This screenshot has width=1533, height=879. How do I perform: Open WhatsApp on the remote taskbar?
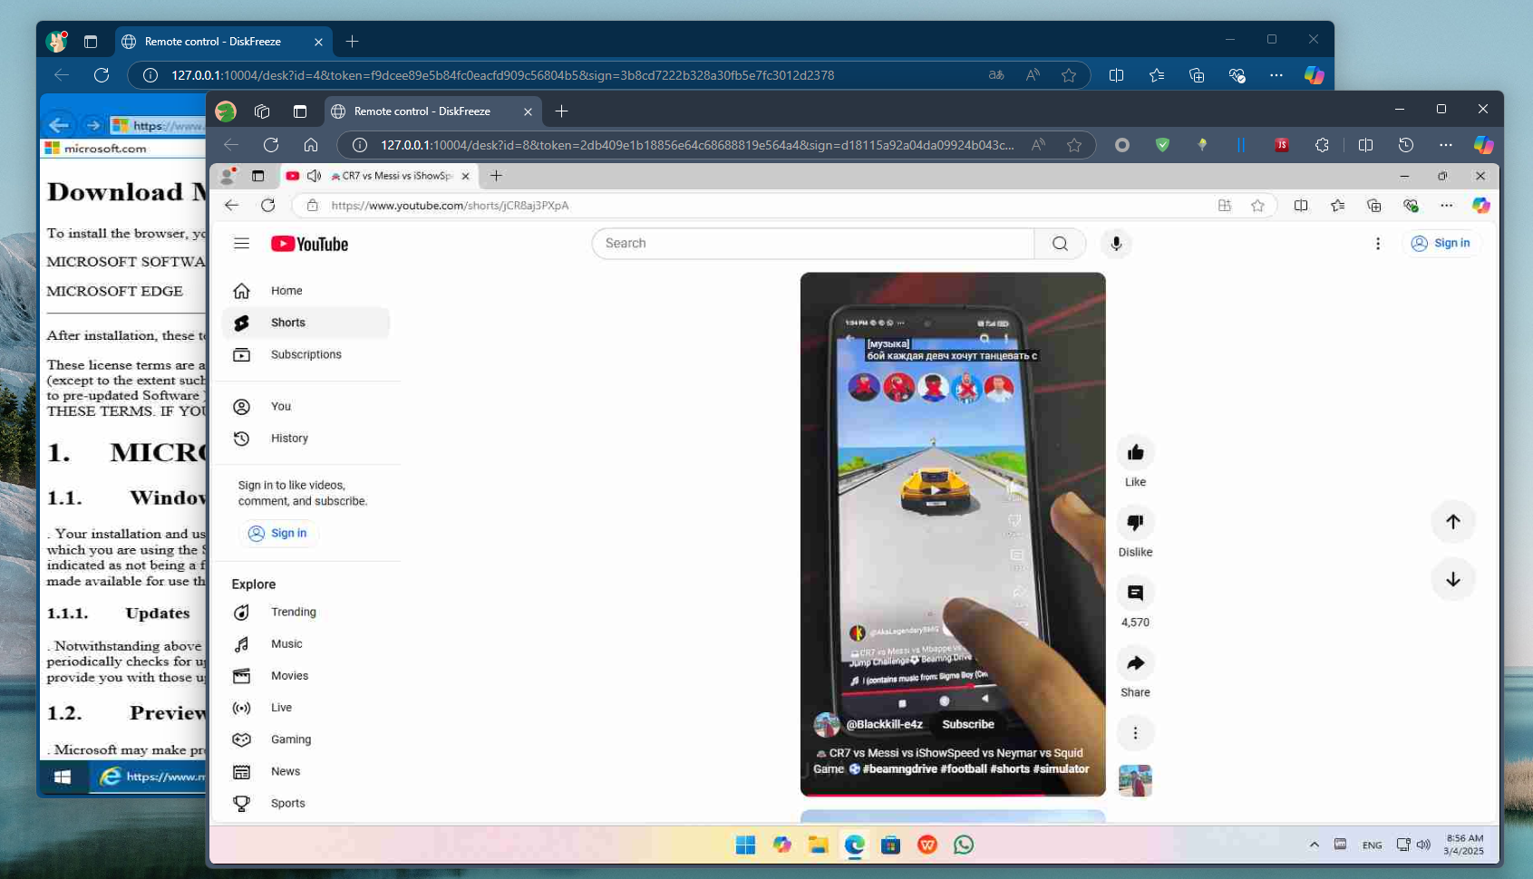tap(964, 845)
